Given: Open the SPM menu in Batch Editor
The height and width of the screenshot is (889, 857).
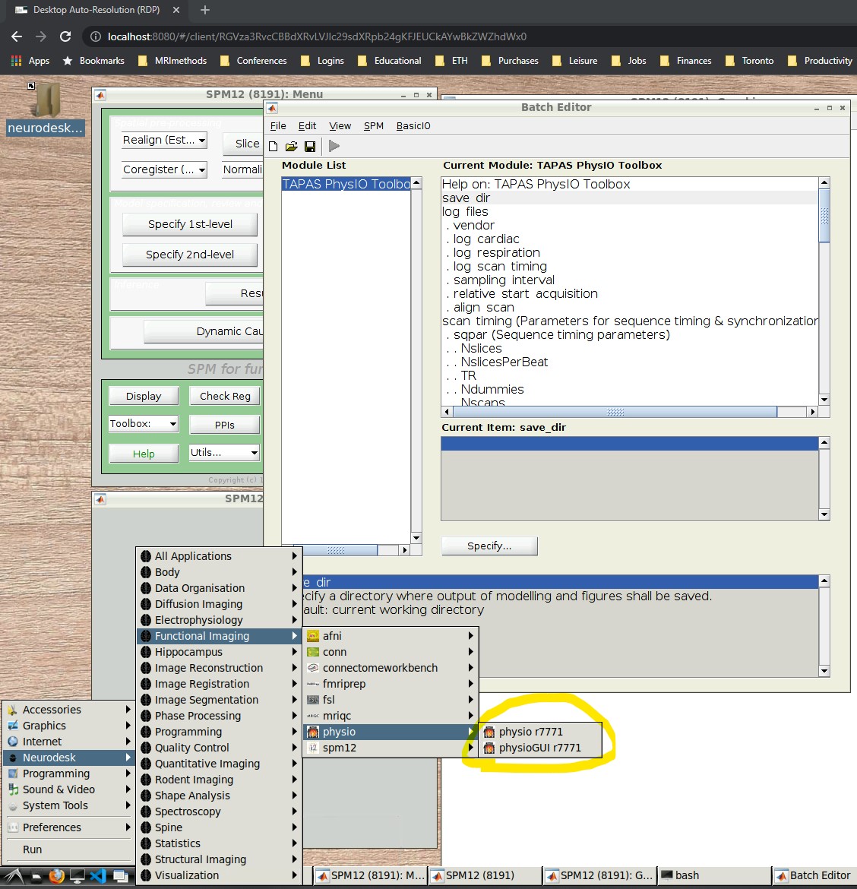Looking at the screenshot, I should 373,126.
